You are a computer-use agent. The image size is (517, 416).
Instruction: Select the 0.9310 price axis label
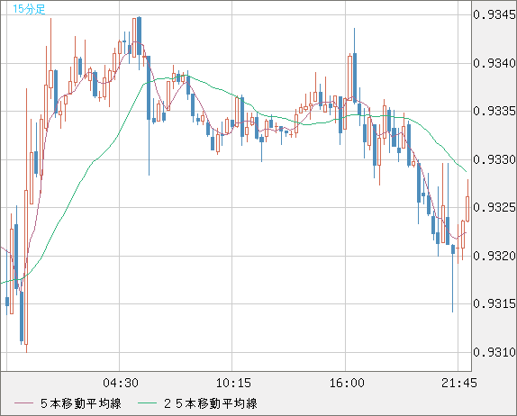point(494,352)
